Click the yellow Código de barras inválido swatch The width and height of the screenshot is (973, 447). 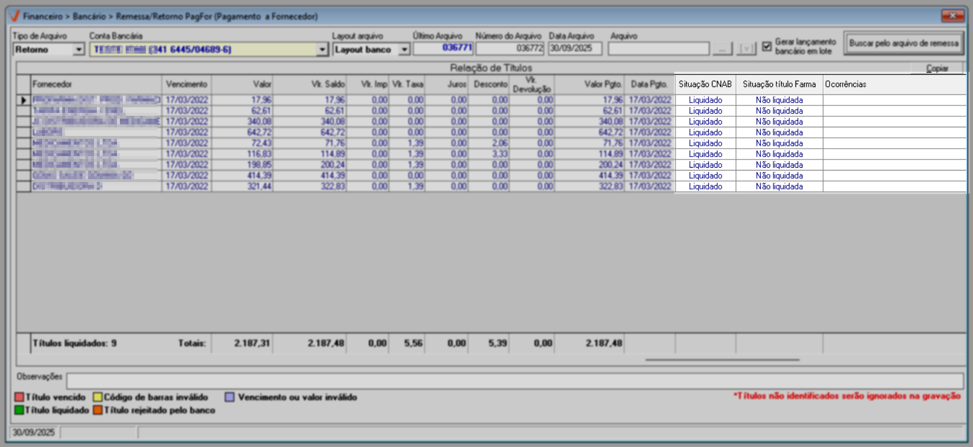point(97,397)
